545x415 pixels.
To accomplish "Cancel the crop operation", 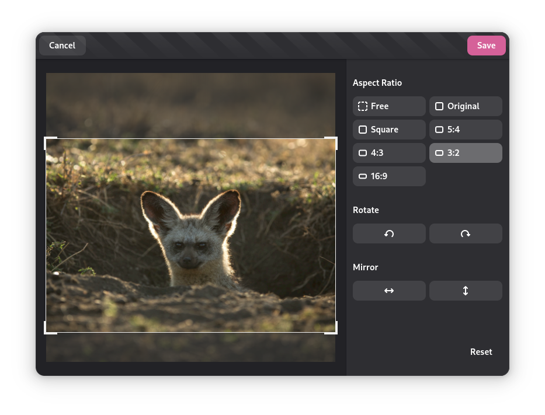I will (62, 45).
